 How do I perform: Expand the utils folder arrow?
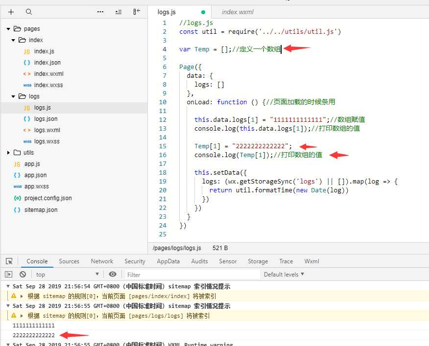tap(8, 153)
